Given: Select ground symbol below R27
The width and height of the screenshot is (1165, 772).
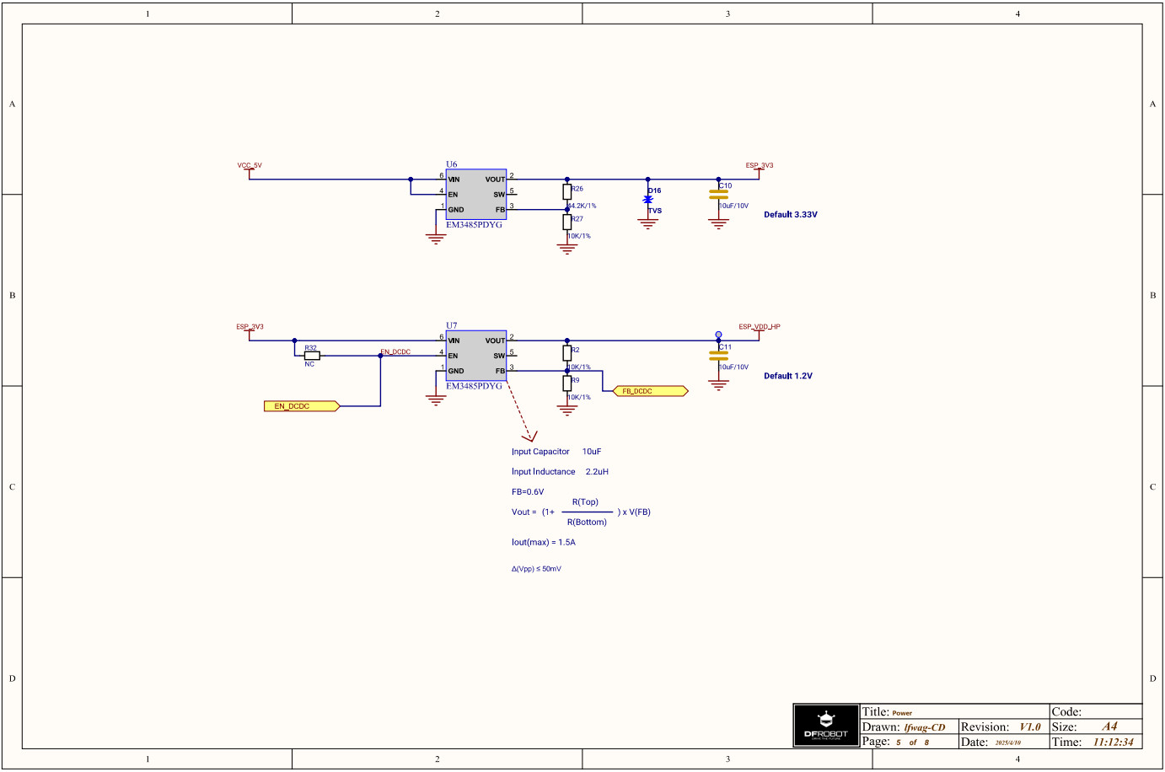Looking at the screenshot, I should pyautogui.click(x=567, y=249).
